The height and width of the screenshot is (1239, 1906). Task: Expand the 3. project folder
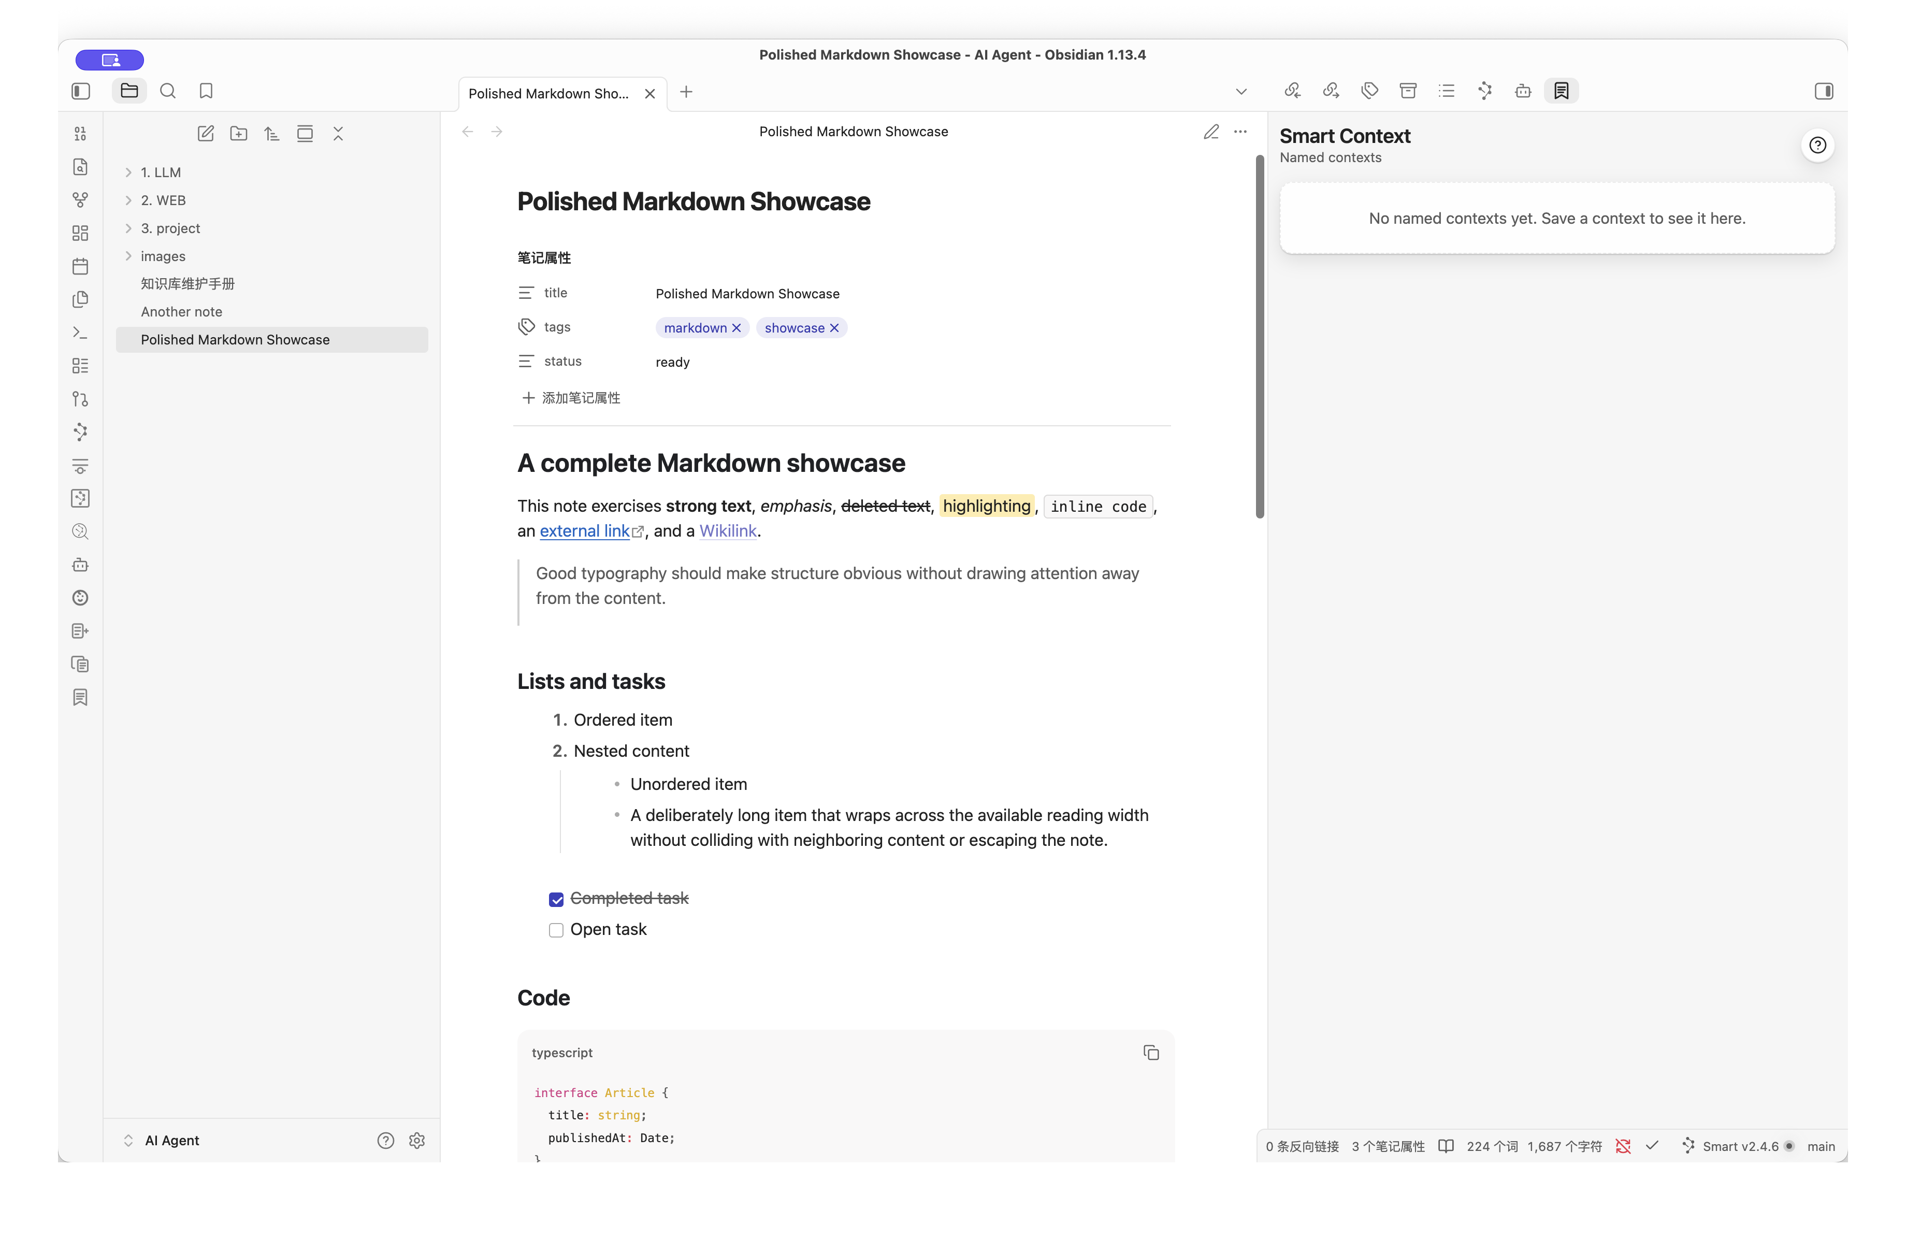(271, 228)
